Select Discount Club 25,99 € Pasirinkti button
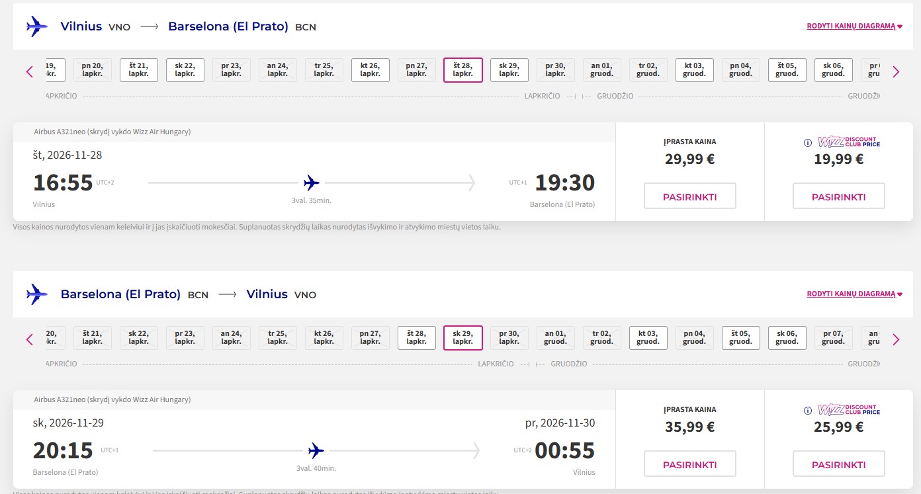Screen dimensions: 921x494 tap(839, 464)
